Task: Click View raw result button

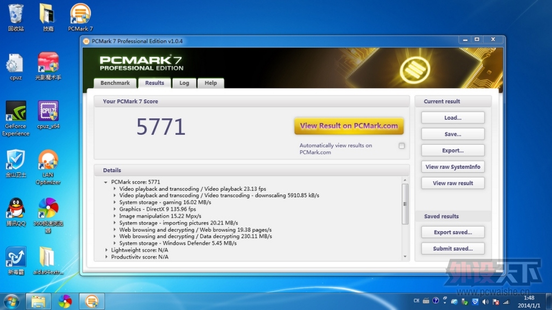Action: point(453,183)
